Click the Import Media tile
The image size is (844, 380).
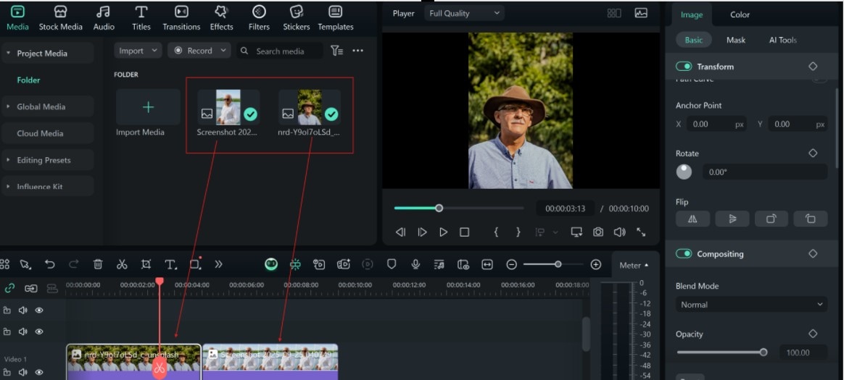148,113
